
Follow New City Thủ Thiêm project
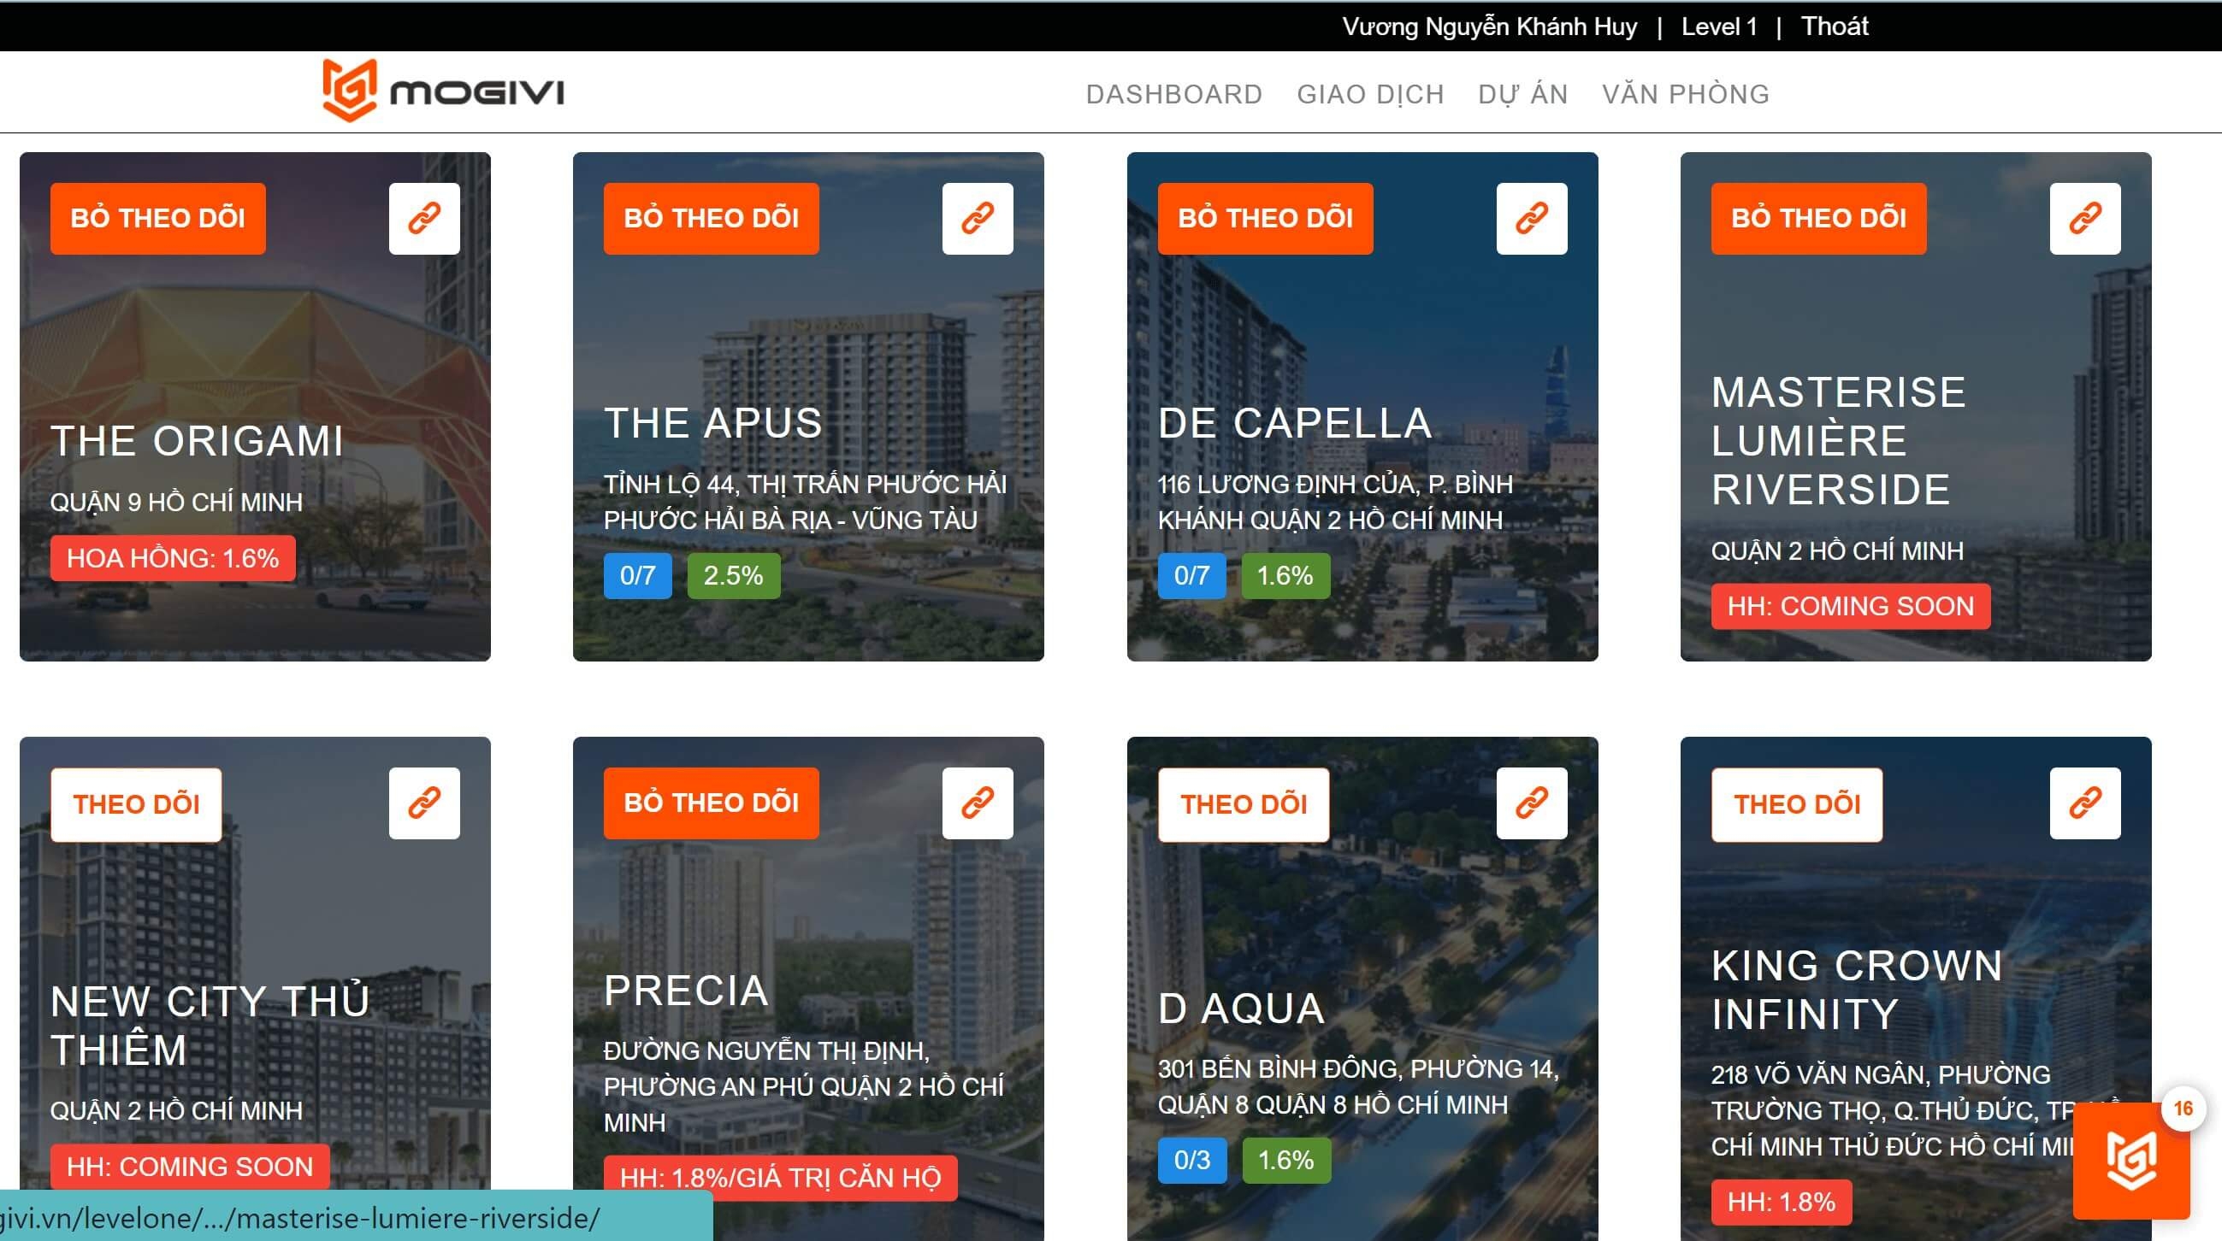(x=136, y=804)
